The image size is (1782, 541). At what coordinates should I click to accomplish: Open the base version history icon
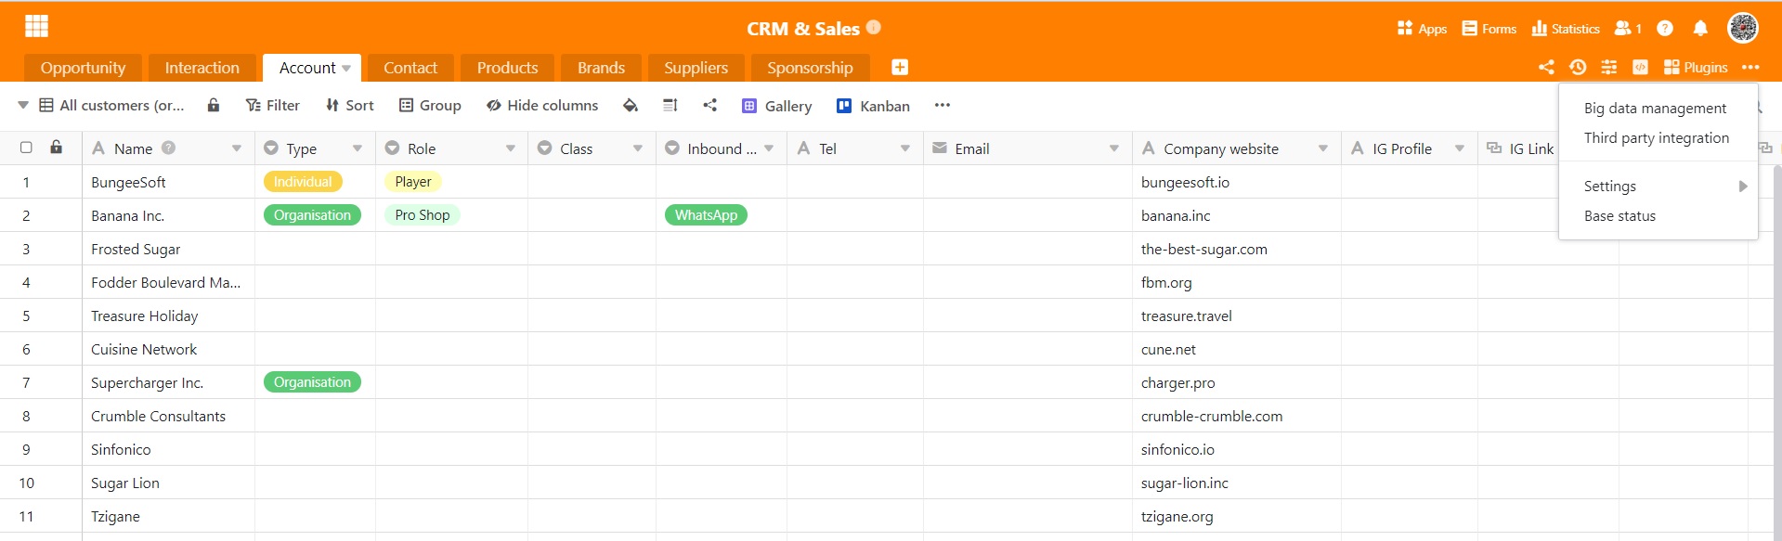1578,67
